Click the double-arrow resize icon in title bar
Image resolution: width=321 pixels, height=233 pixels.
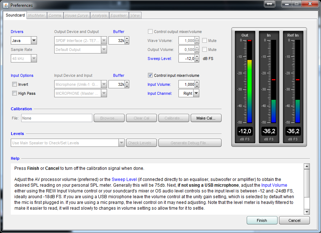(x=270, y=4)
